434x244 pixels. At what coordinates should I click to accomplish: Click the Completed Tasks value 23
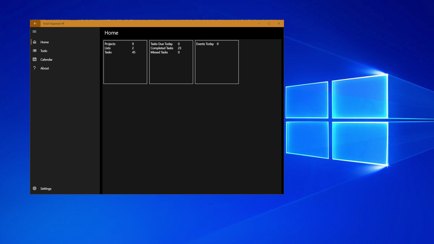(180, 48)
